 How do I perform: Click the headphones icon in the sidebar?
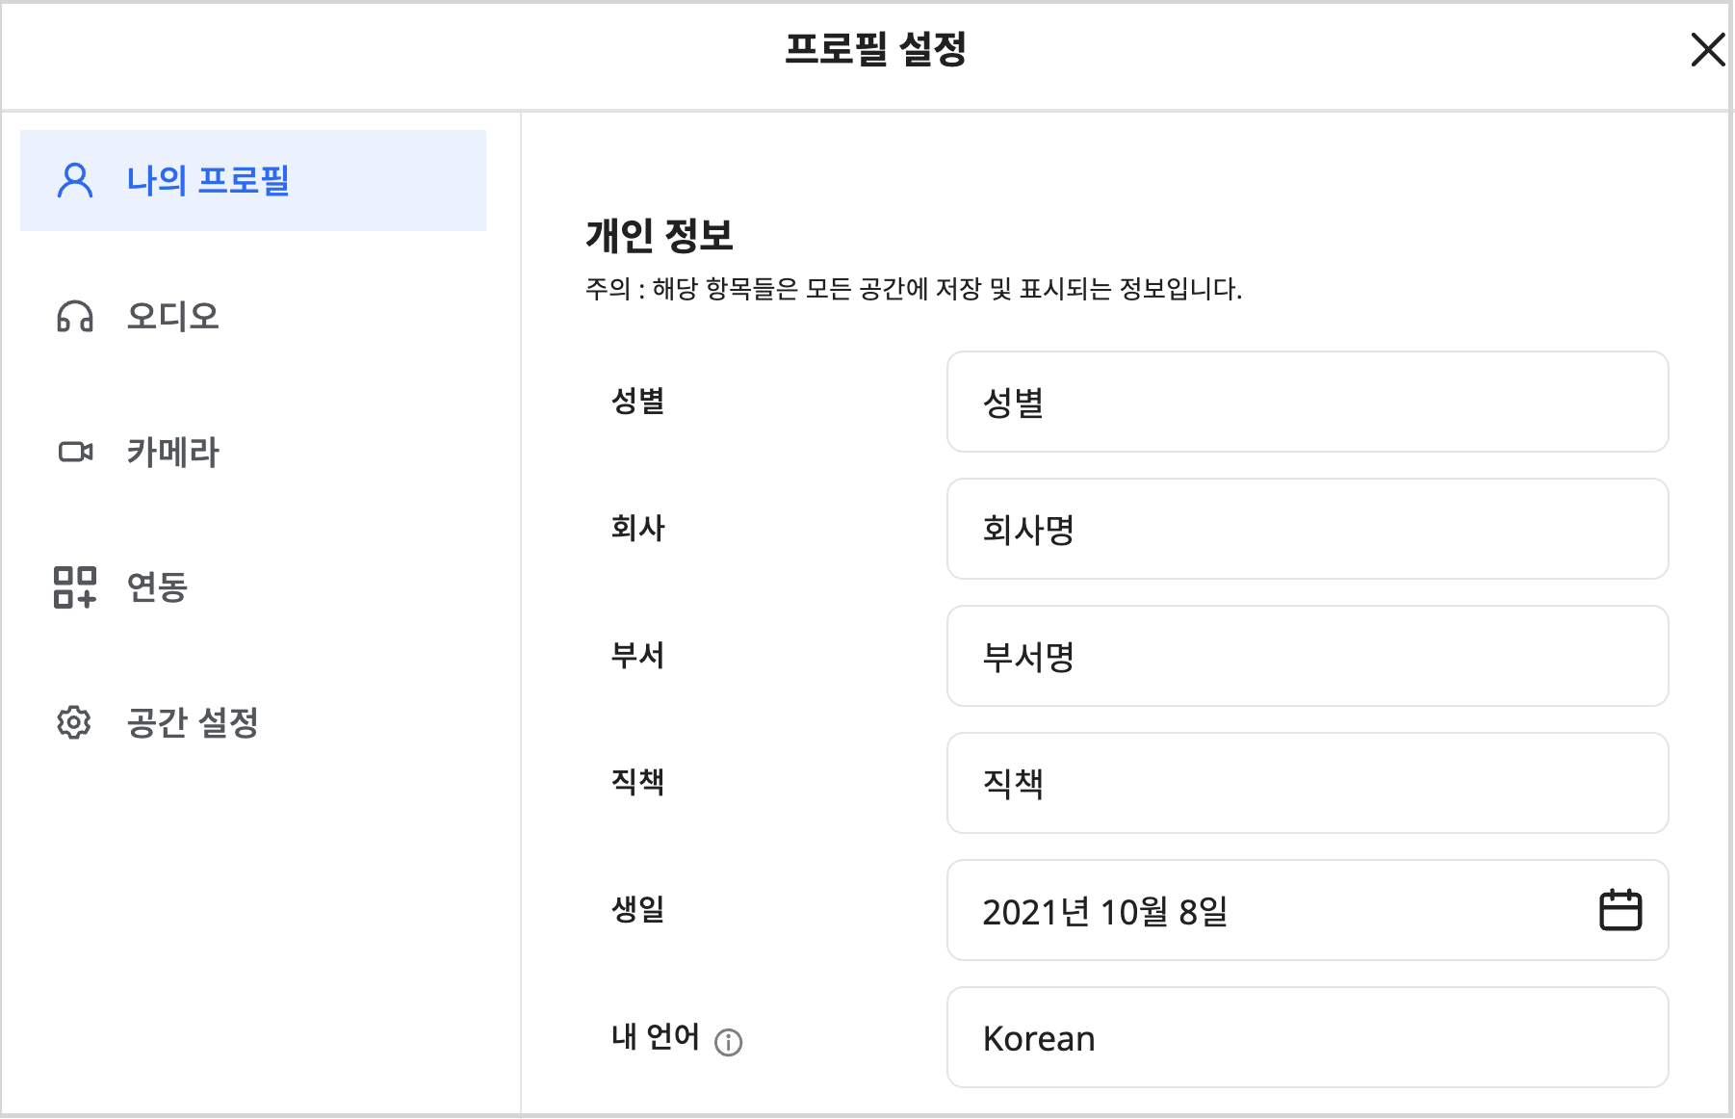75,316
